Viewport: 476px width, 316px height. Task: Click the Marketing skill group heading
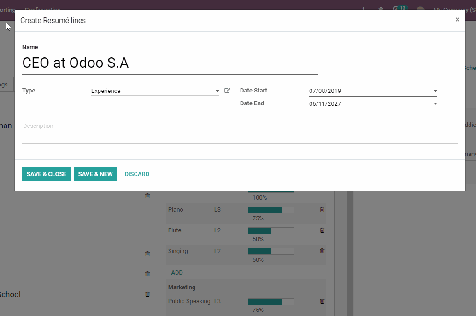click(x=182, y=287)
